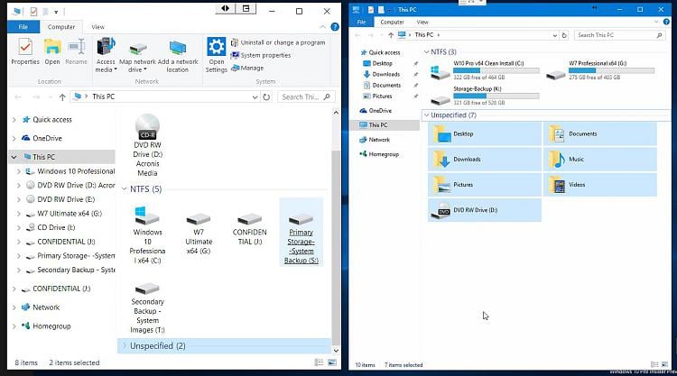This screenshot has width=677, height=376.
Task: Collapse NTFS (3) group in right window
Action: click(x=427, y=51)
